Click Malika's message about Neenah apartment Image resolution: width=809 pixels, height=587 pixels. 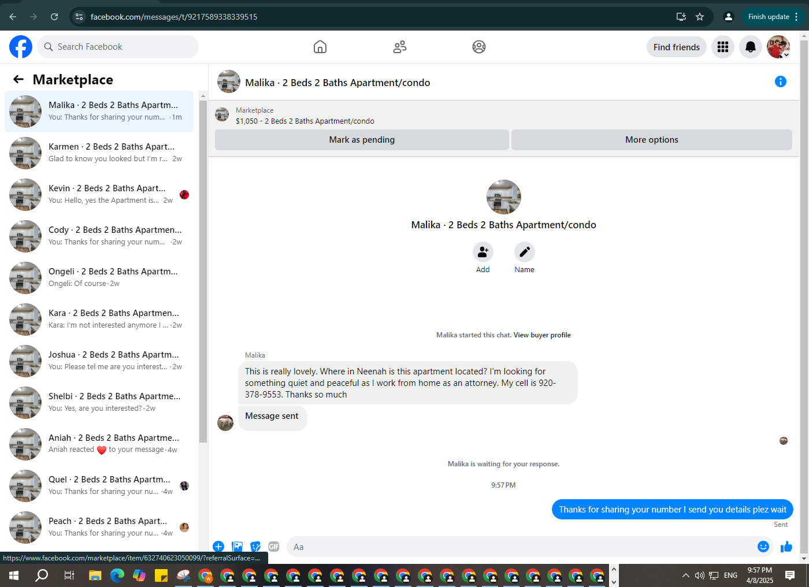tap(408, 383)
